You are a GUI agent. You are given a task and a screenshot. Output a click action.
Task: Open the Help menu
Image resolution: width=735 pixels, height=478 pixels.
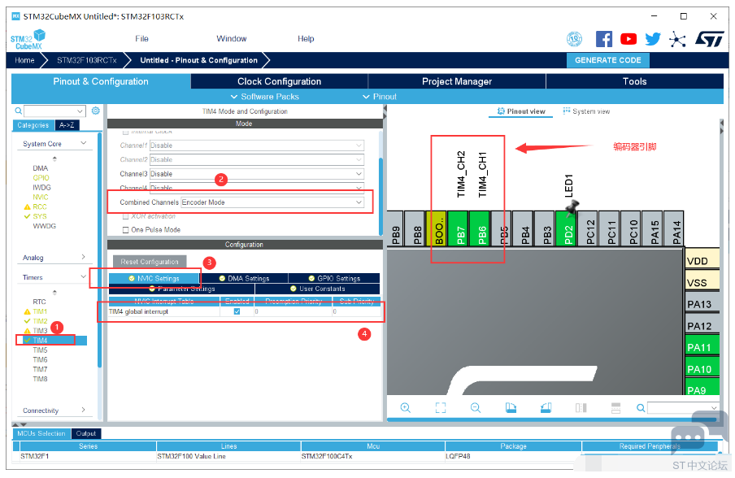tap(306, 38)
